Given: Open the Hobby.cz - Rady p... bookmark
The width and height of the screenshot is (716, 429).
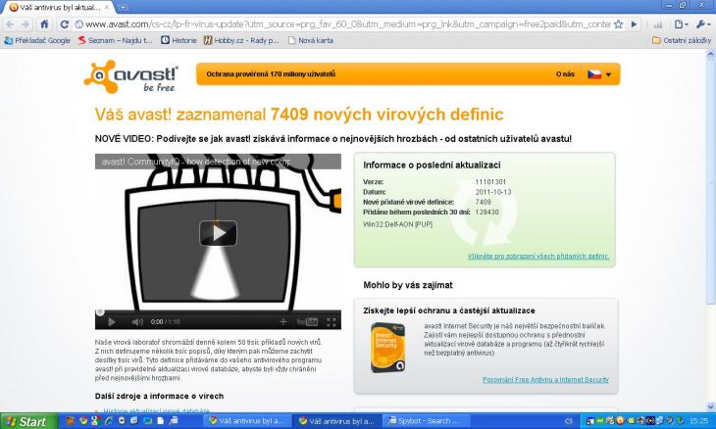Looking at the screenshot, I should coord(241,40).
